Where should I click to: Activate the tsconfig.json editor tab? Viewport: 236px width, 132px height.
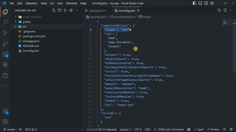pos(127,11)
